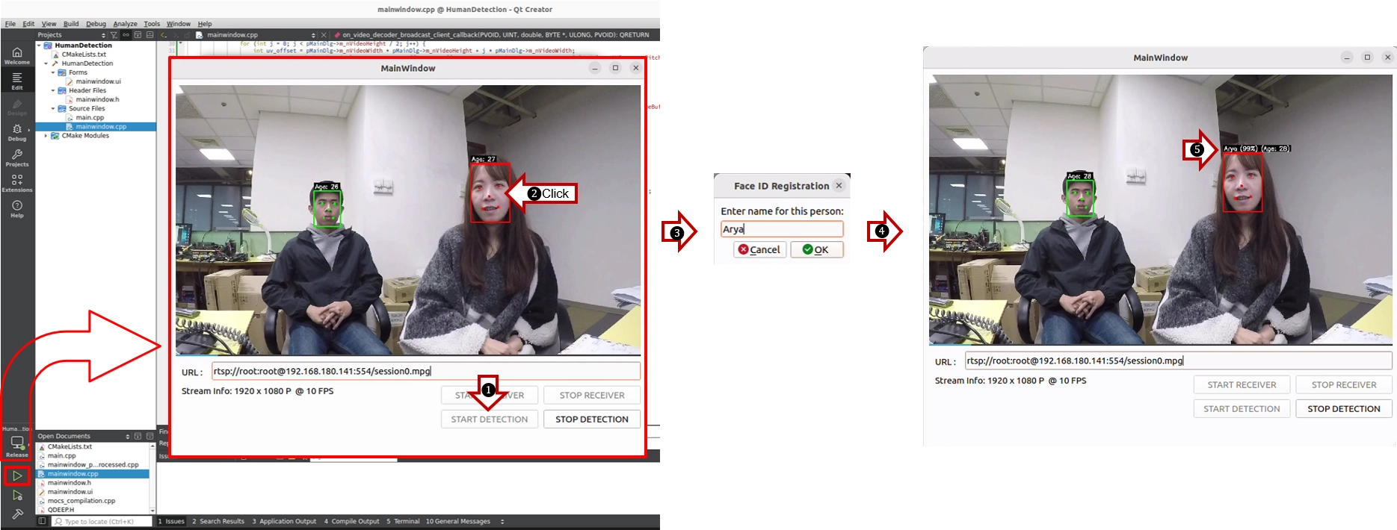Close the mainwindow.cpp editor document

[324, 35]
